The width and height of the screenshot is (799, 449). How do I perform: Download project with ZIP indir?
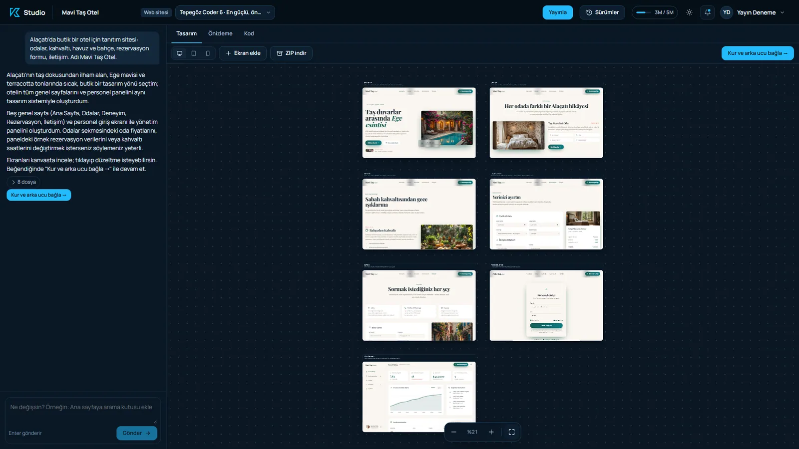[291, 53]
